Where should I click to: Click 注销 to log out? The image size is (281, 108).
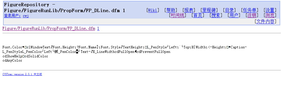[x=252, y=15]
